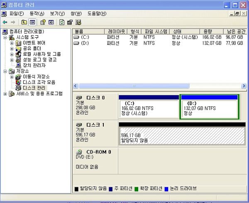Expand the 공유 폴더 node
Viewport: 249px width, 203px height.
pos(12,49)
